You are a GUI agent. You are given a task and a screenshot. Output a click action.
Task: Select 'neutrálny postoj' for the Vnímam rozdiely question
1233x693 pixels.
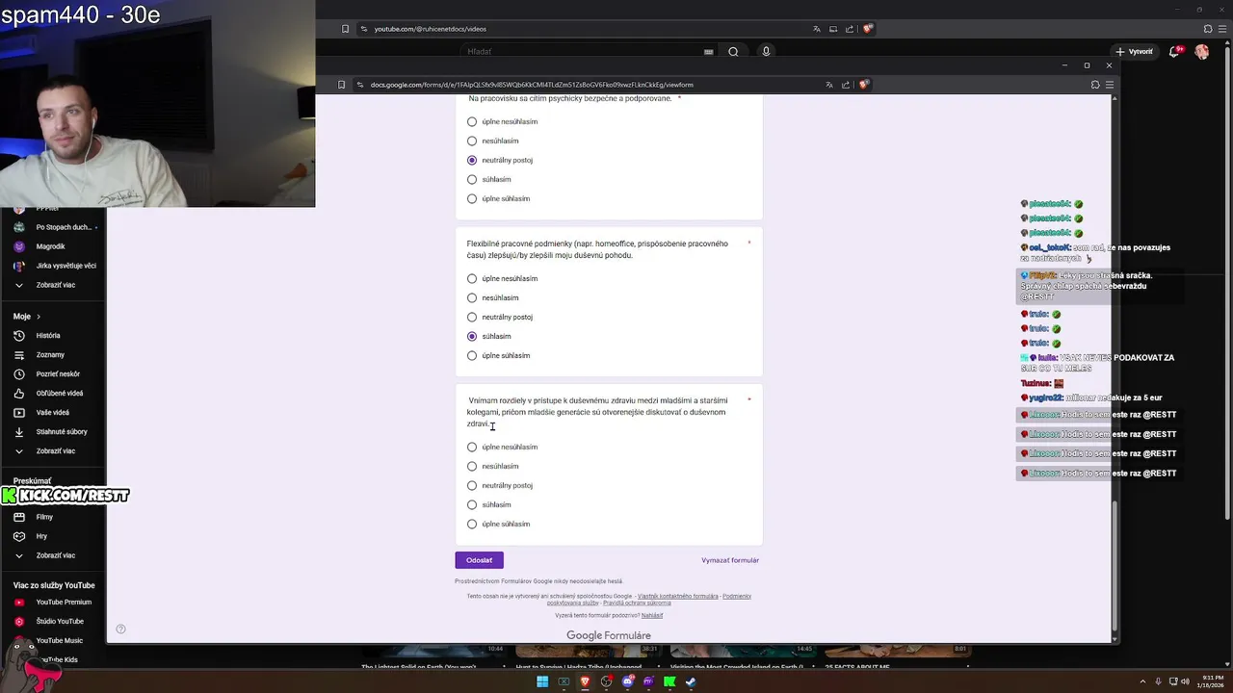472,485
